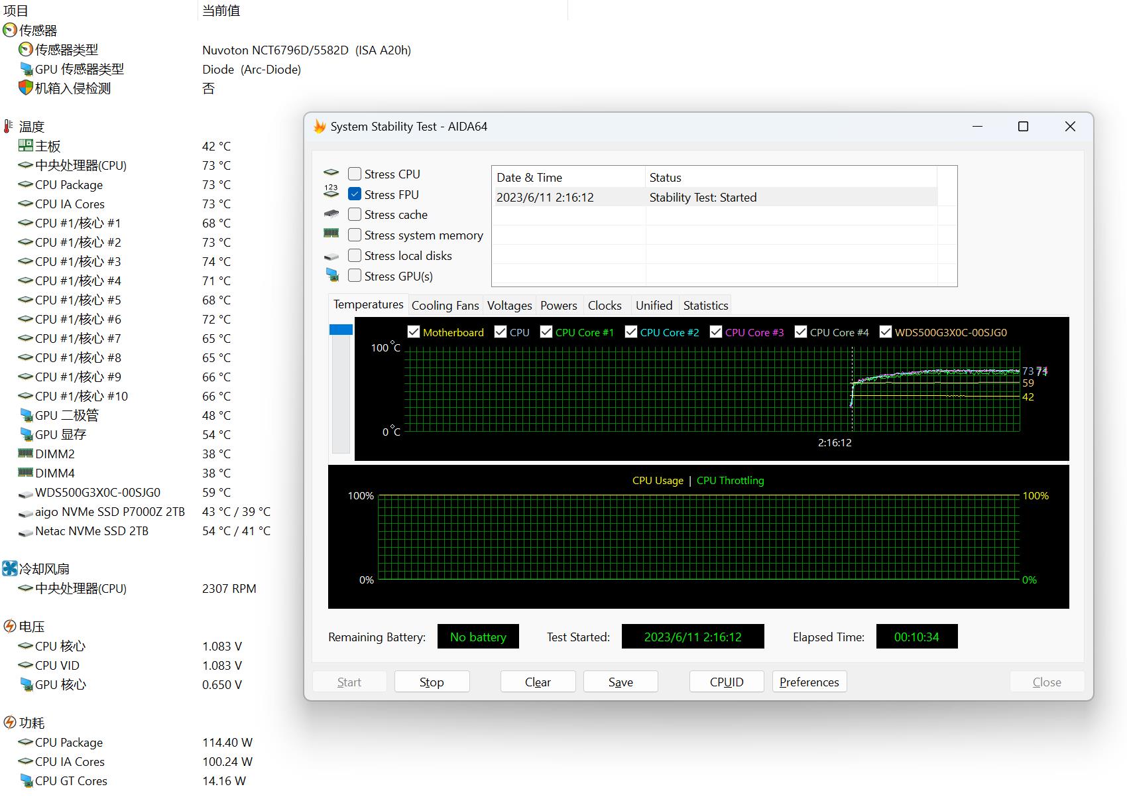
Task: Open the Preferences dialog
Action: click(x=809, y=682)
